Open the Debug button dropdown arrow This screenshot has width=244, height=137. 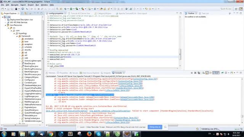(x=68, y=9)
